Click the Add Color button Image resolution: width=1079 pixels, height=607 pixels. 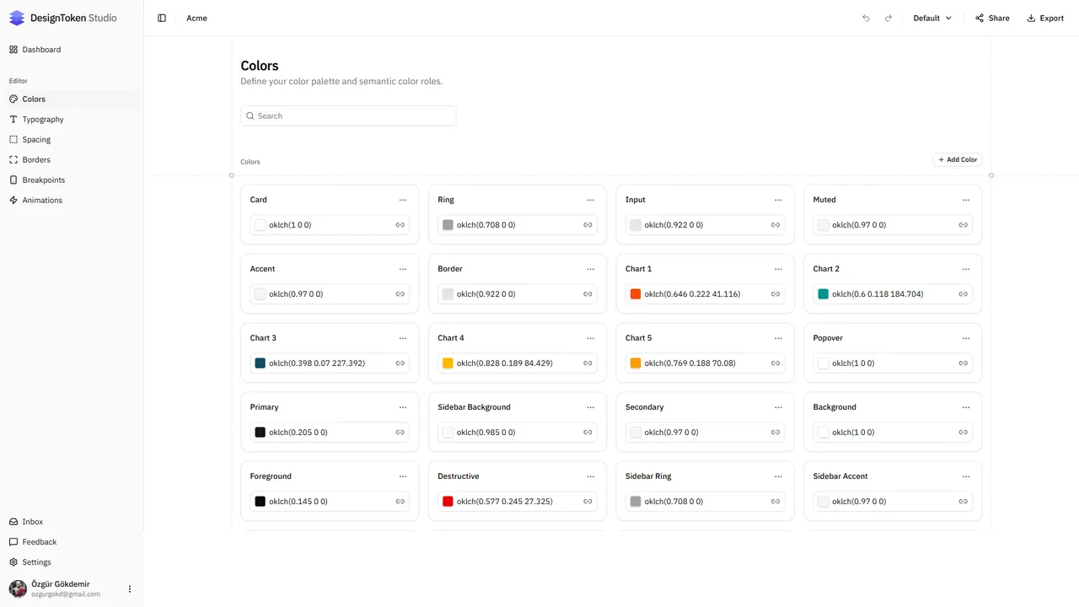tap(958, 159)
